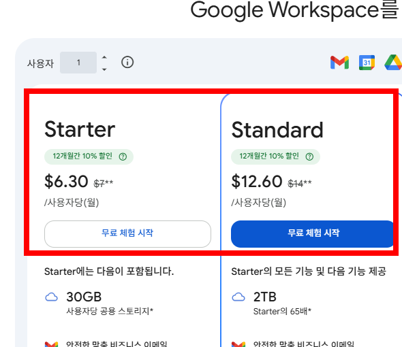402x347 pixels.
Task: Click the 2TB storage text
Action: [265, 297]
